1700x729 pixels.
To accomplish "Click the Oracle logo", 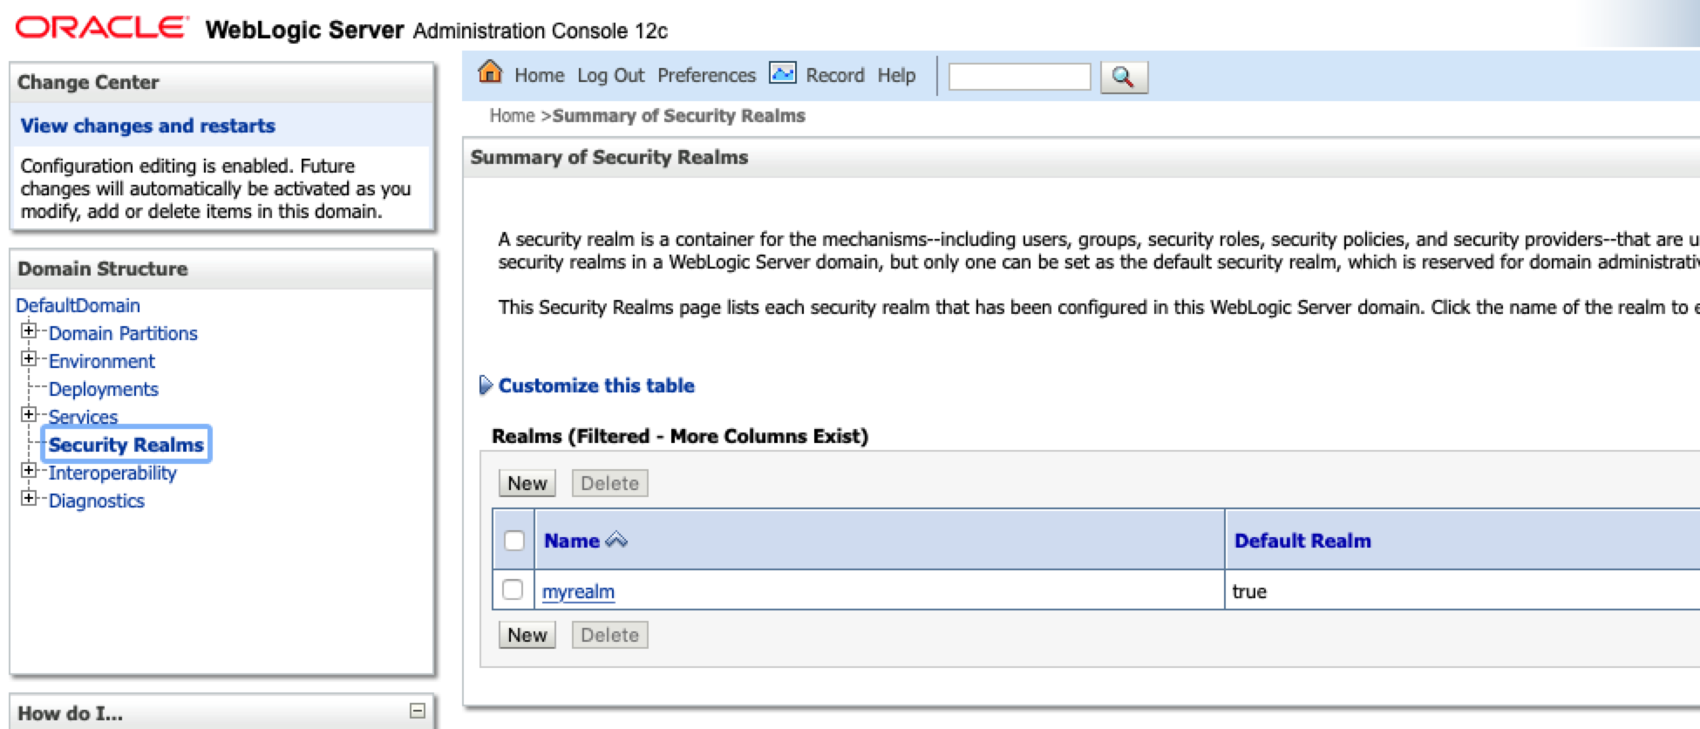I will 101,28.
